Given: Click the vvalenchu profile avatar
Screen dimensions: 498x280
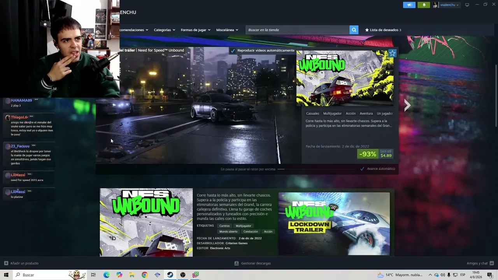Looking at the screenshot, I should pyautogui.click(x=435, y=5).
